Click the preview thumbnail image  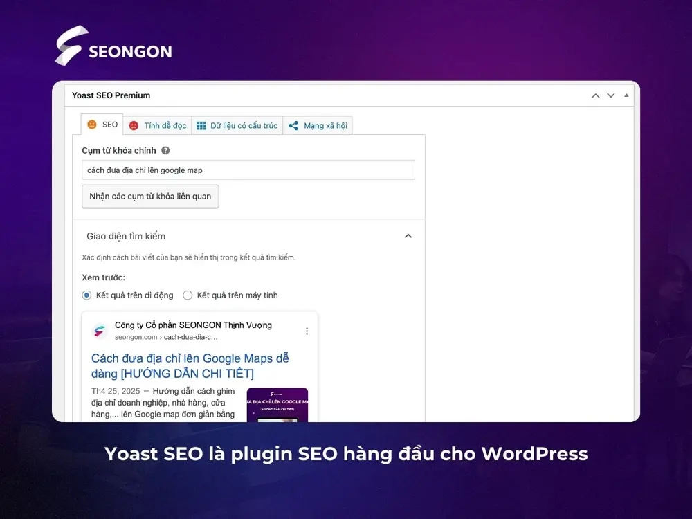pyautogui.click(x=277, y=405)
